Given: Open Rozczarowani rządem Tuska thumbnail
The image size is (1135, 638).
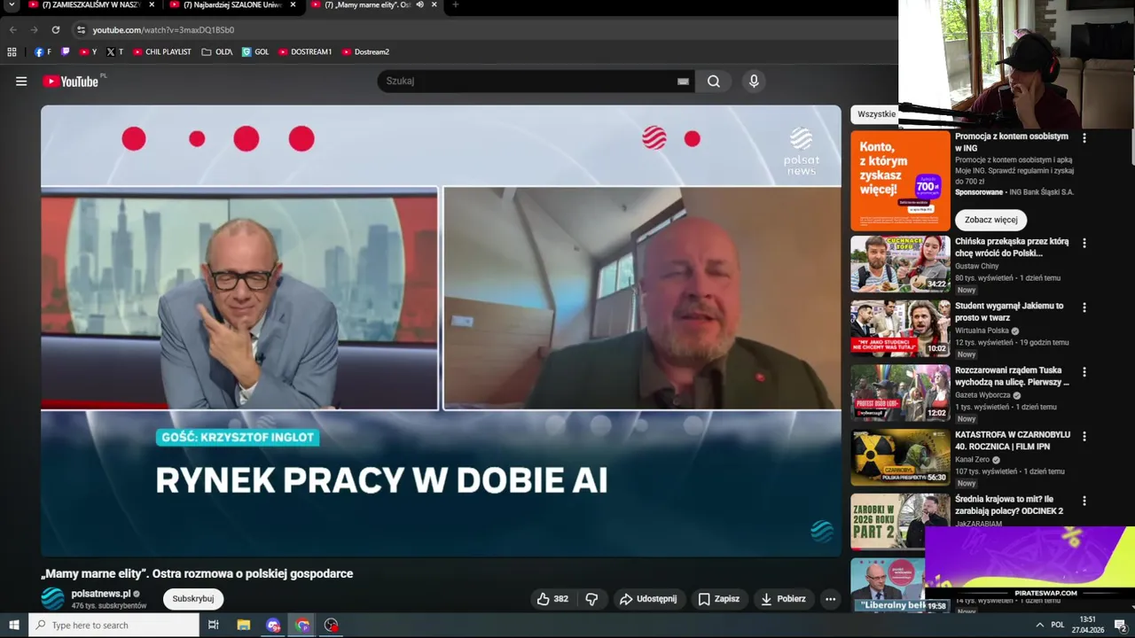Looking at the screenshot, I should (x=900, y=393).
